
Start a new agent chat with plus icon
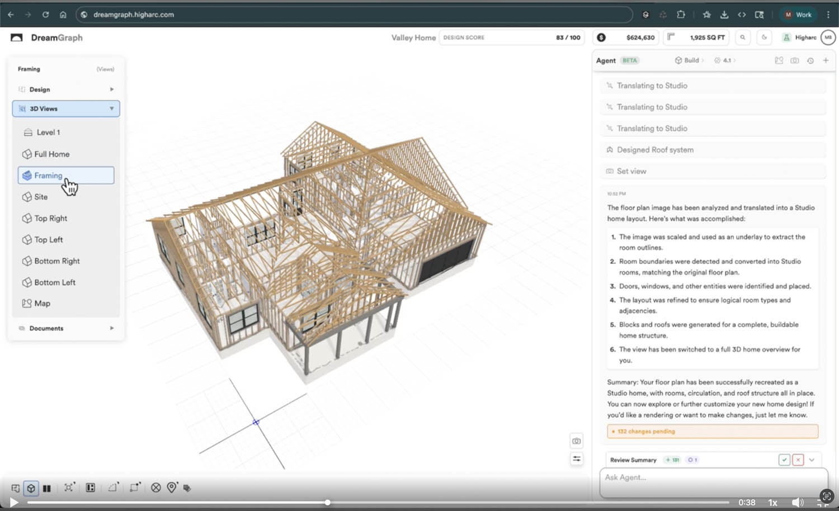826,60
